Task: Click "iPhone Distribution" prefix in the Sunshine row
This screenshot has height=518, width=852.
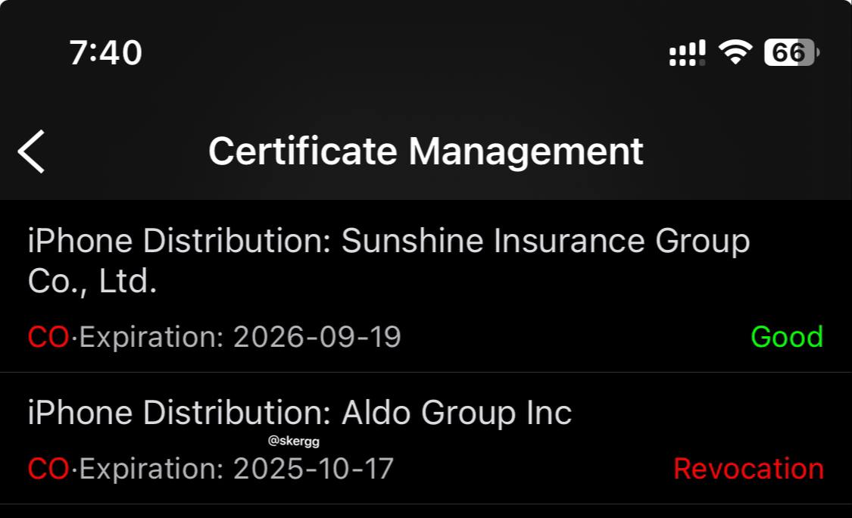Action: click(x=179, y=242)
